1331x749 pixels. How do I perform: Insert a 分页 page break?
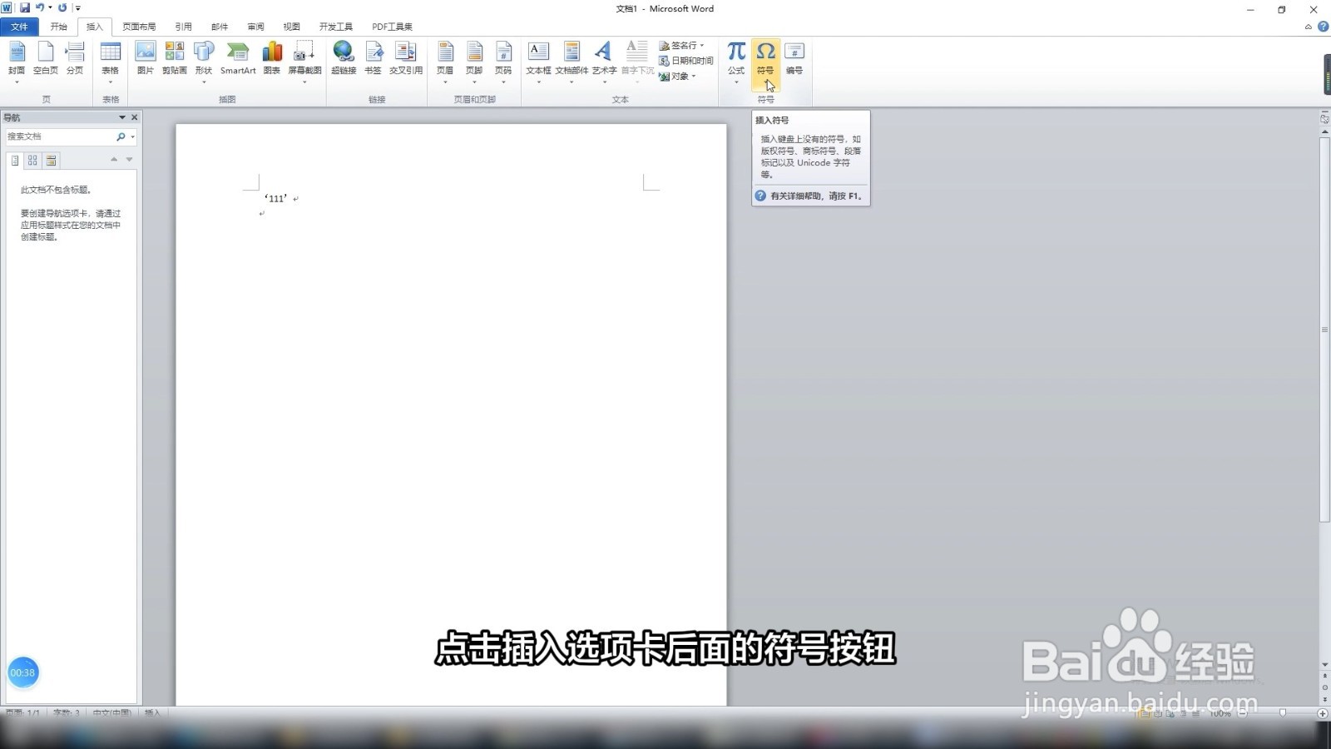click(x=75, y=60)
